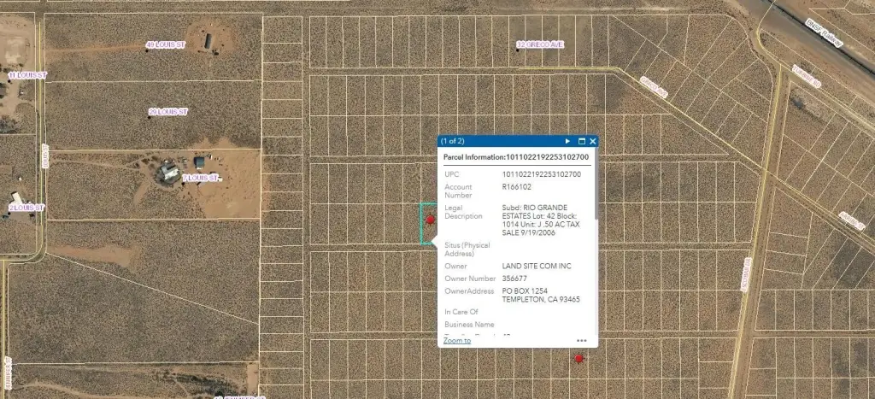
Task: Open the popup's three-dot actions menu
Action: 582,340
